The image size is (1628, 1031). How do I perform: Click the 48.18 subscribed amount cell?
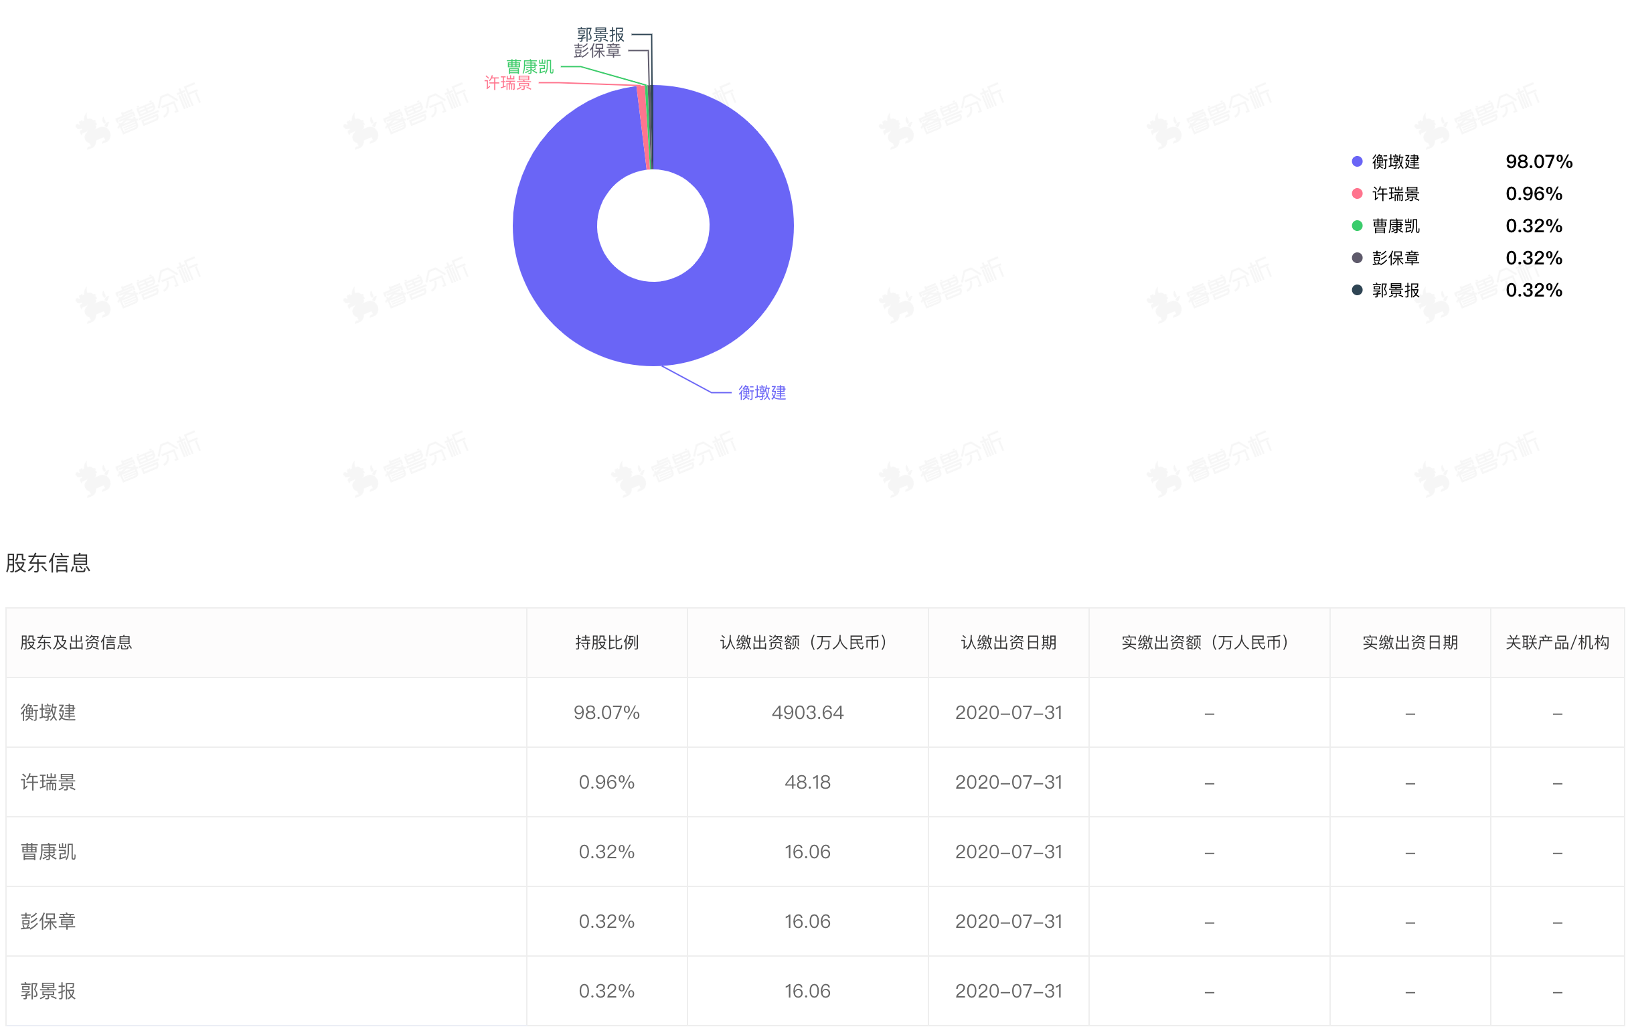click(807, 782)
